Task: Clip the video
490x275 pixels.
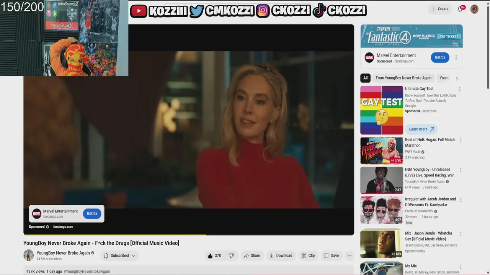Action: (x=308, y=256)
